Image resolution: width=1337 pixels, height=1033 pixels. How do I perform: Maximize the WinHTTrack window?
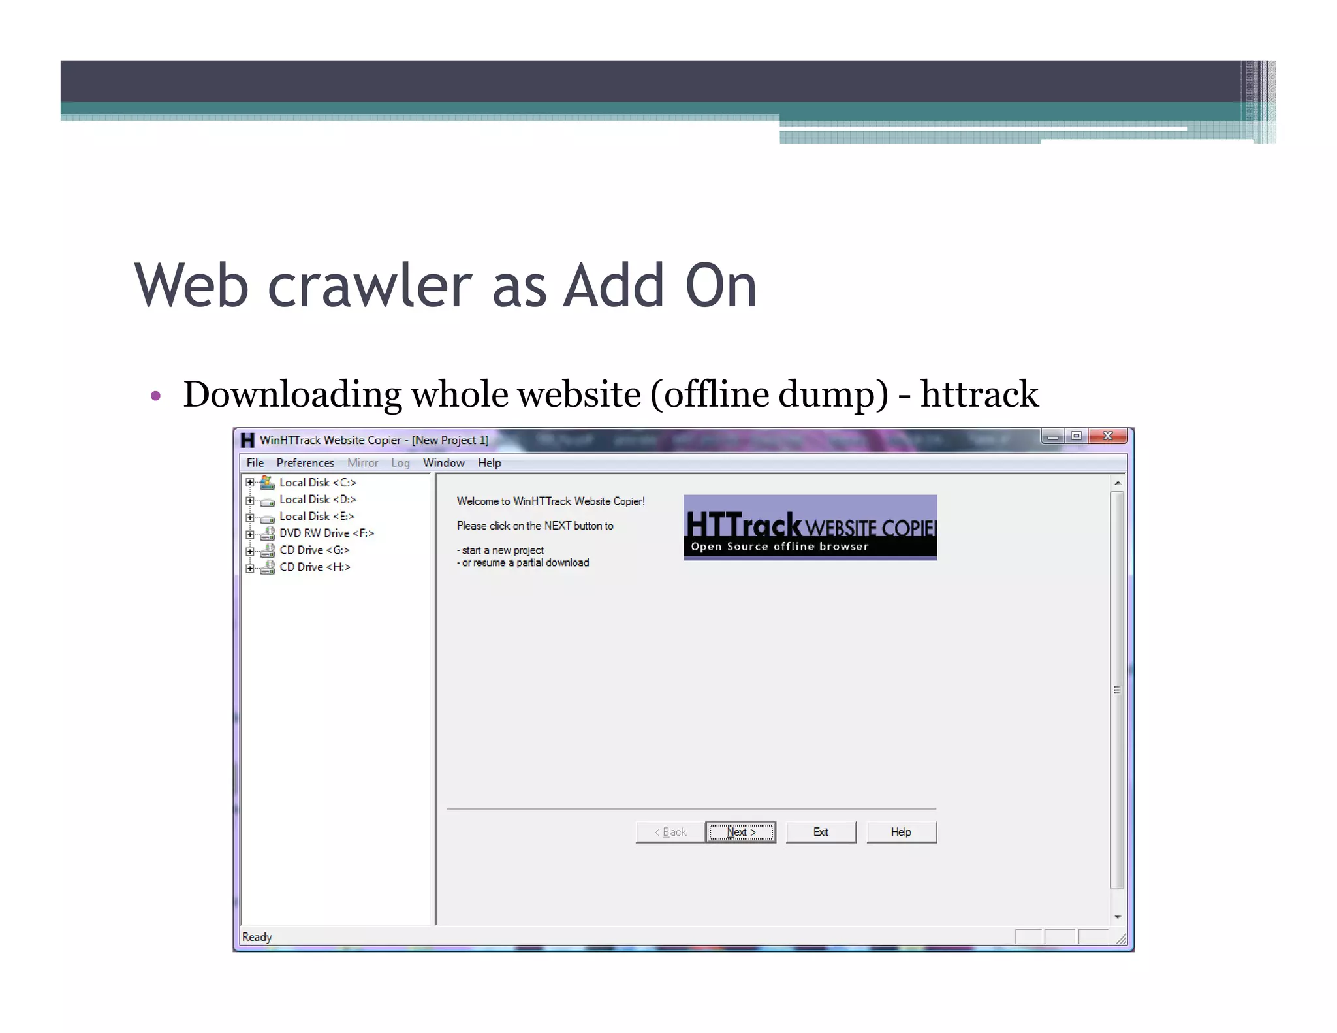click(1077, 436)
